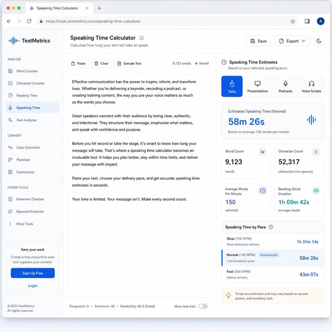Click 'Readability: 62.3 (Good)' stat
This screenshot has height=332, width=332.
click(x=138, y=306)
